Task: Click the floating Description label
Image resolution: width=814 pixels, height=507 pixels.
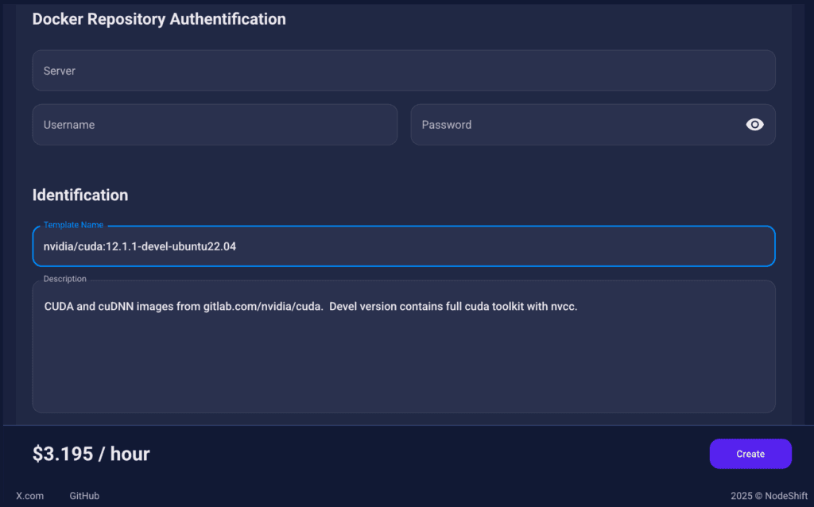Action: (65, 279)
